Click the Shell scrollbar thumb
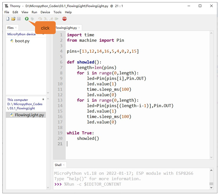The width and height of the screenshot is (221, 196). (x=211, y=184)
